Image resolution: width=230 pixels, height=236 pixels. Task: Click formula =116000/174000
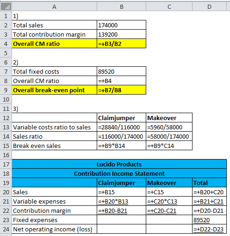click(x=121, y=136)
